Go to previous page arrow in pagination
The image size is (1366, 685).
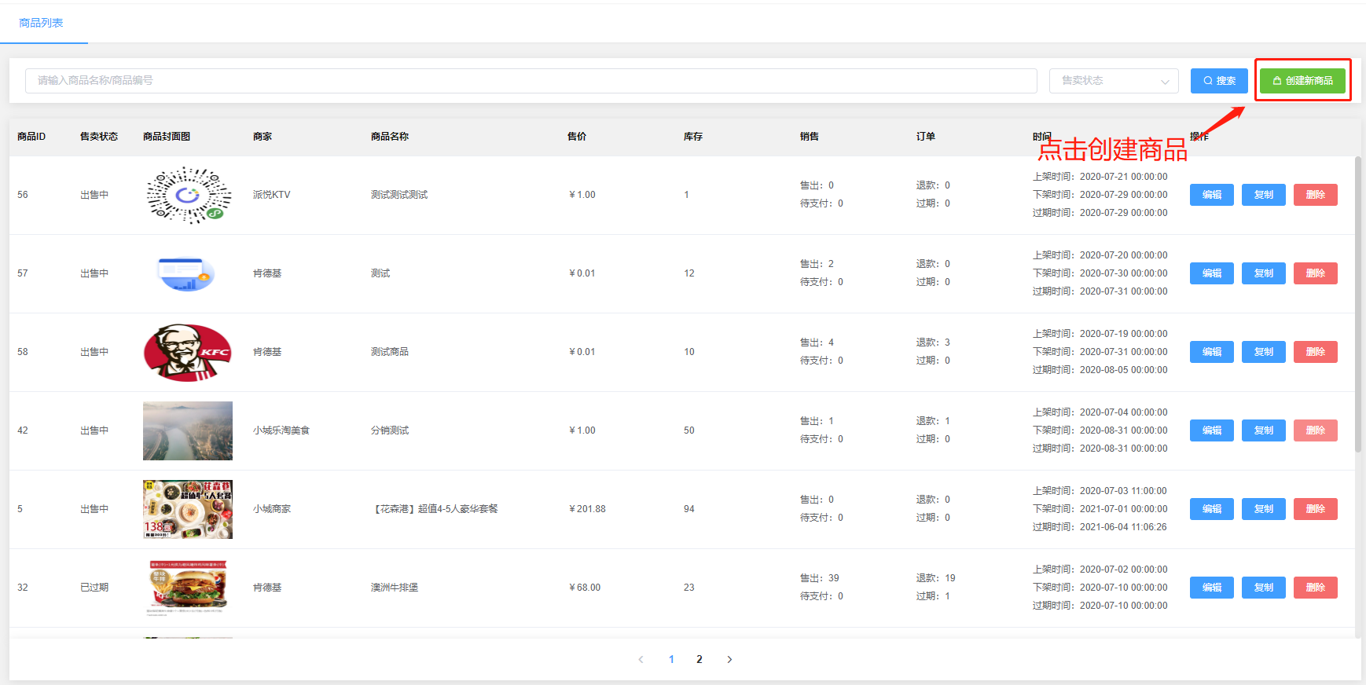(641, 659)
